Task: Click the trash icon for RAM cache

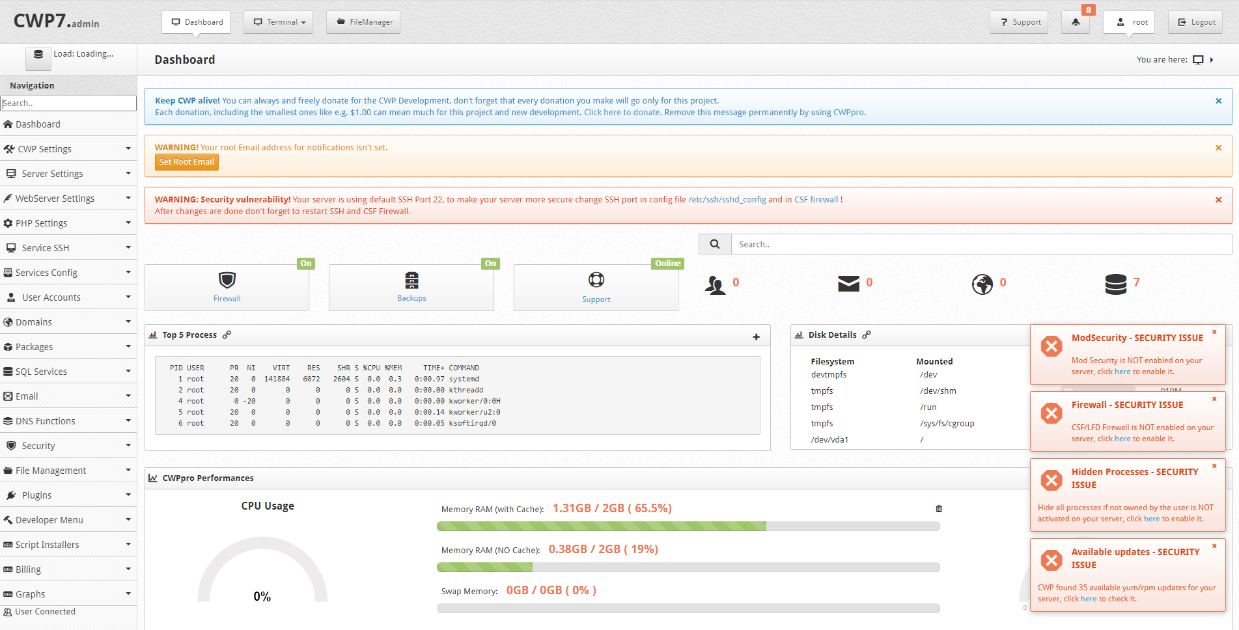Action: click(x=939, y=508)
